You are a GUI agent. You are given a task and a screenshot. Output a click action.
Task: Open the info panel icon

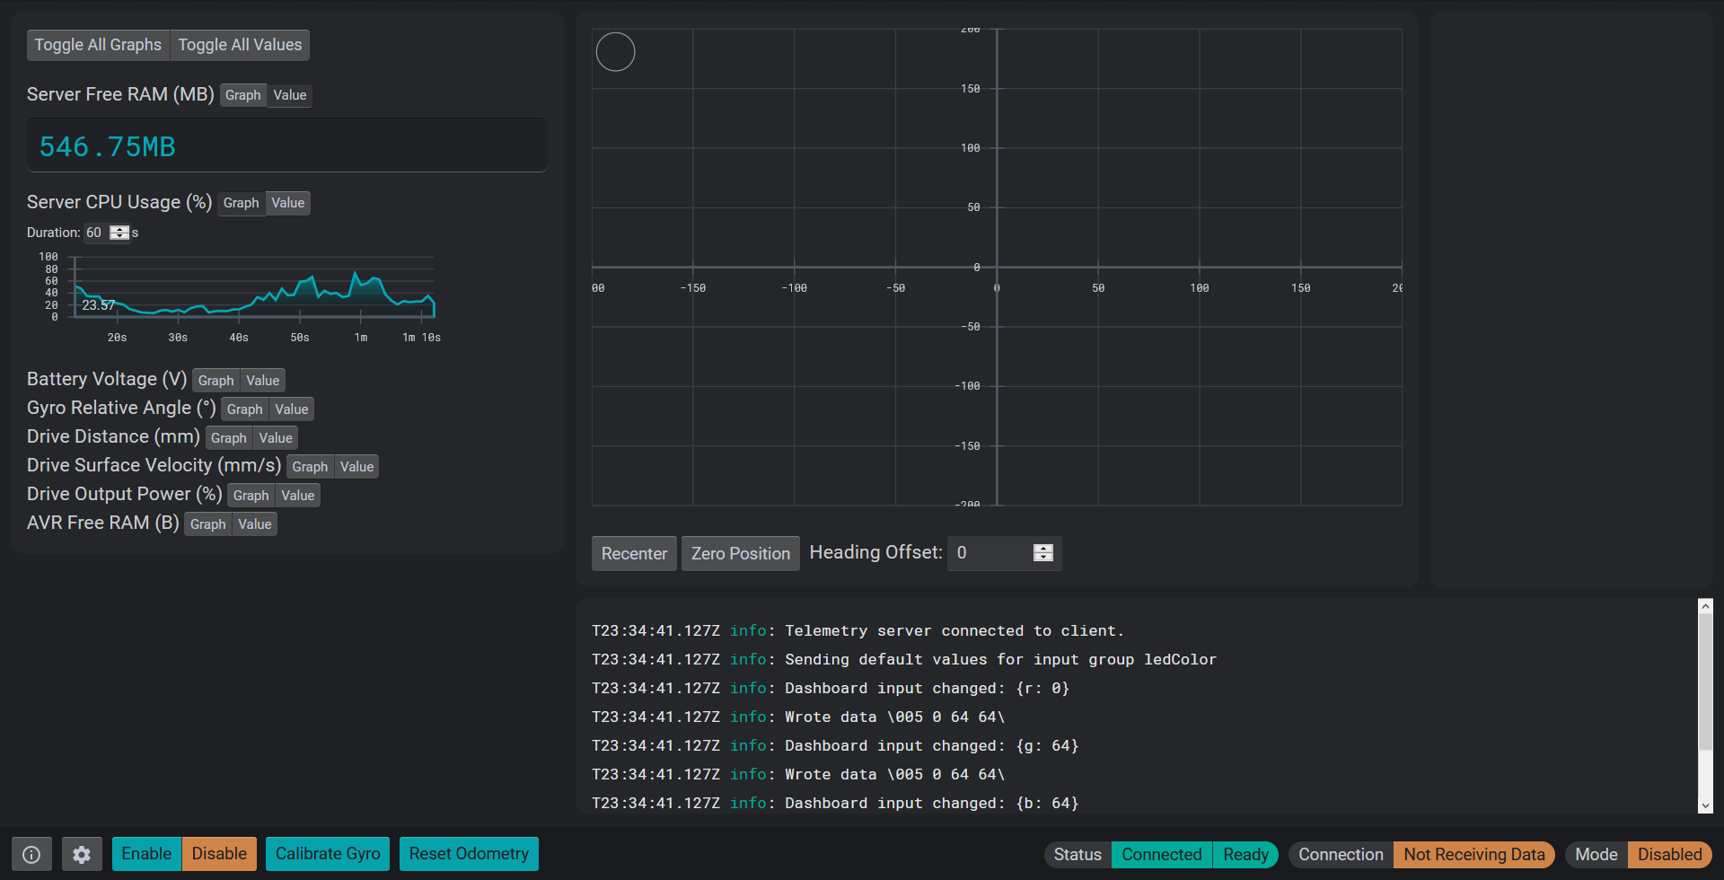[31, 854]
